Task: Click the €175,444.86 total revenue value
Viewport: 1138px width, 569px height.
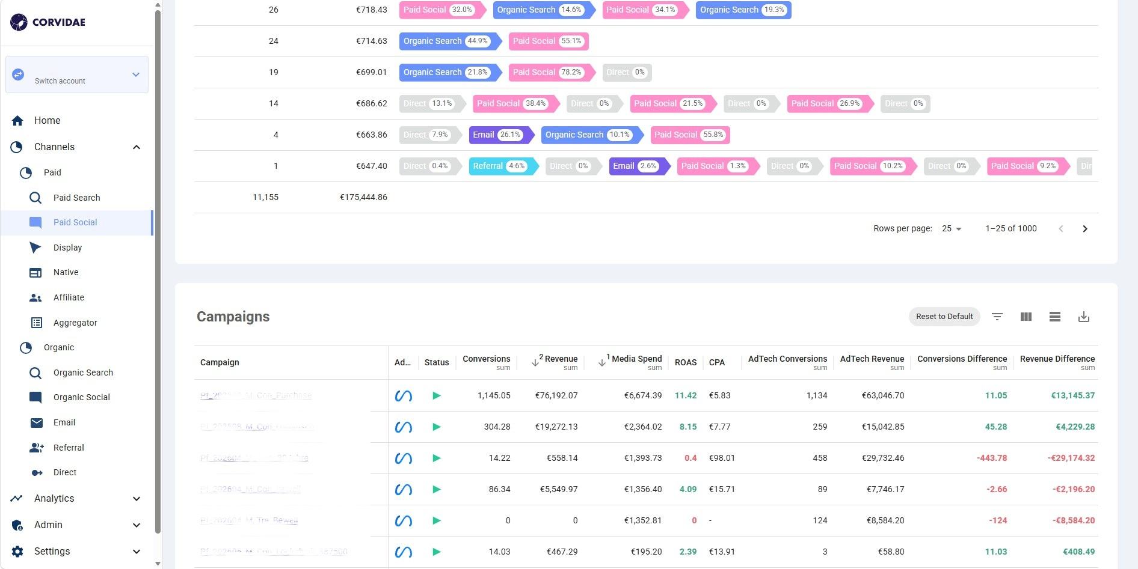Action: [x=363, y=197]
